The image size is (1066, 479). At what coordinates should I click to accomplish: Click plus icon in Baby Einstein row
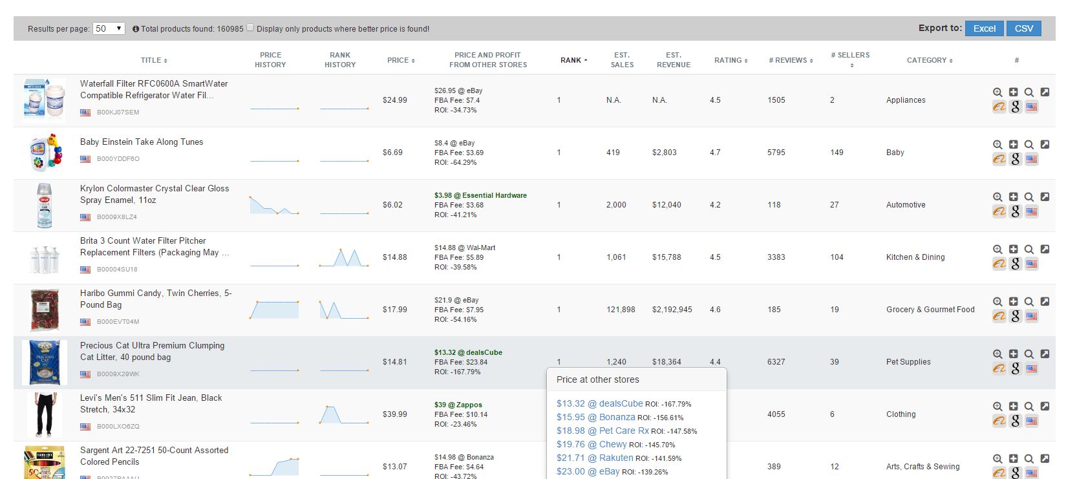1013,145
